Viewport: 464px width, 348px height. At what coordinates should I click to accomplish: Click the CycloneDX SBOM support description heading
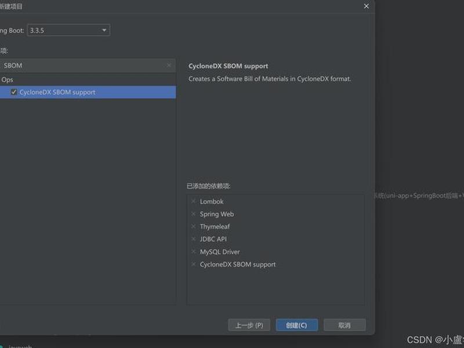point(228,66)
